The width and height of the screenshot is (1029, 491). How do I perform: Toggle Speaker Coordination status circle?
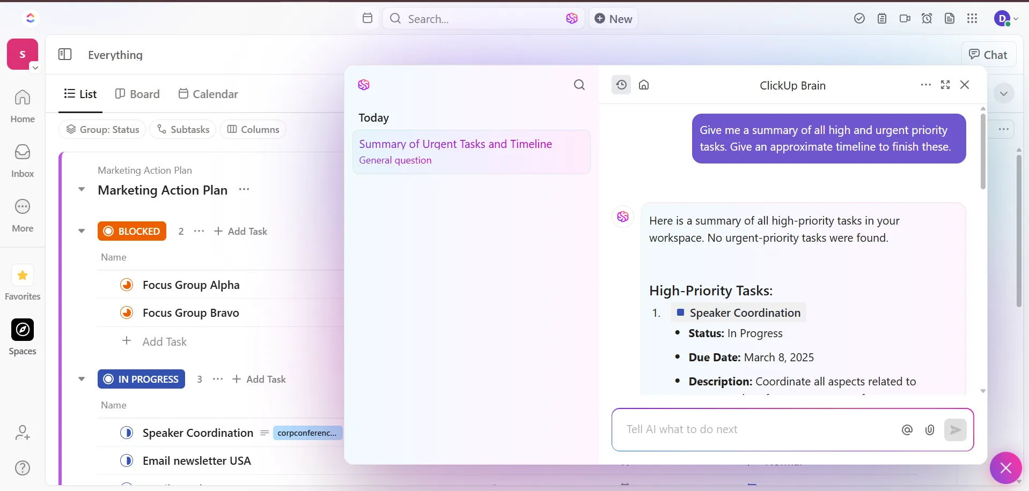pyautogui.click(x=127, y=433)
